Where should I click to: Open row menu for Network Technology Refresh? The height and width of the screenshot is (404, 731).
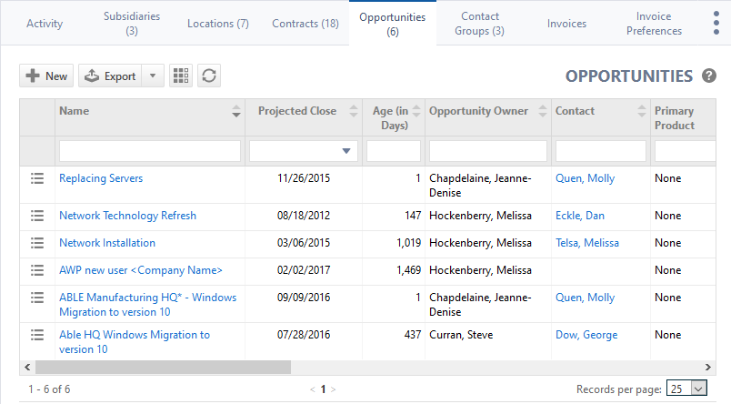tap(37, 216)
